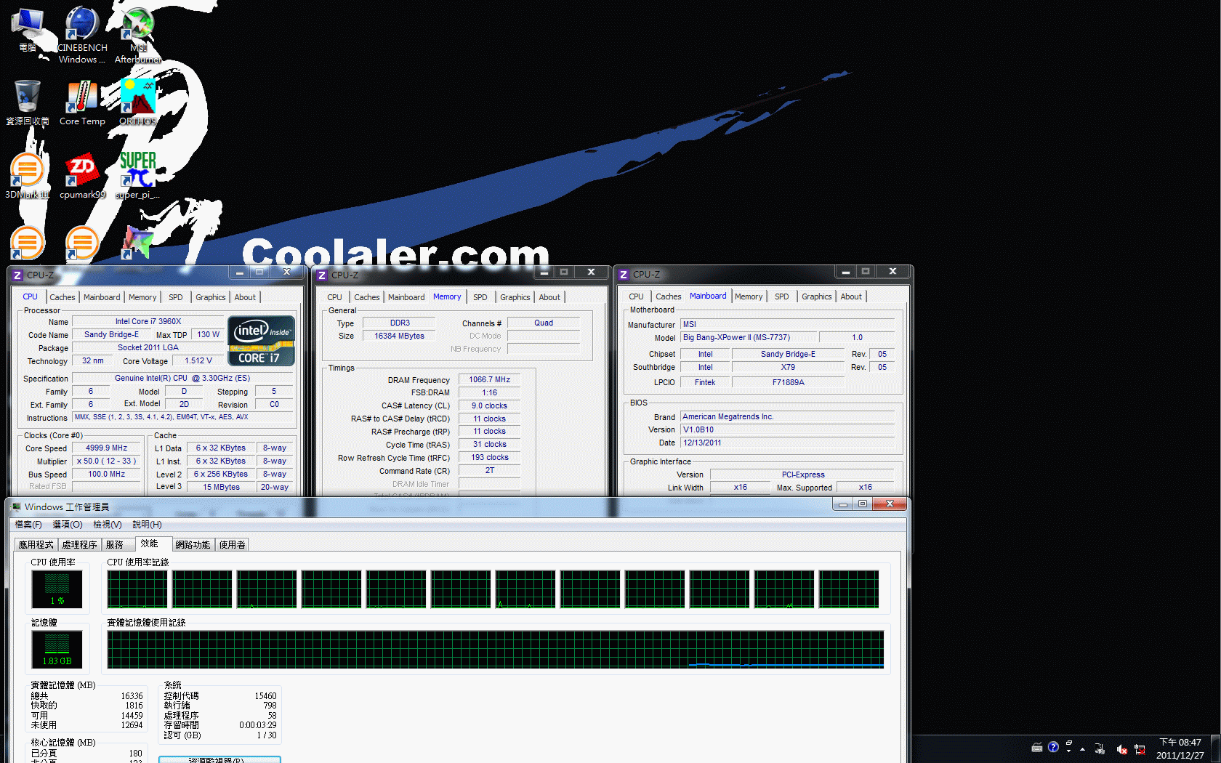Open the 檔案(F) menu in Task Manager
The height and width of the screenshot is (763, 1221).
point(28,525)
